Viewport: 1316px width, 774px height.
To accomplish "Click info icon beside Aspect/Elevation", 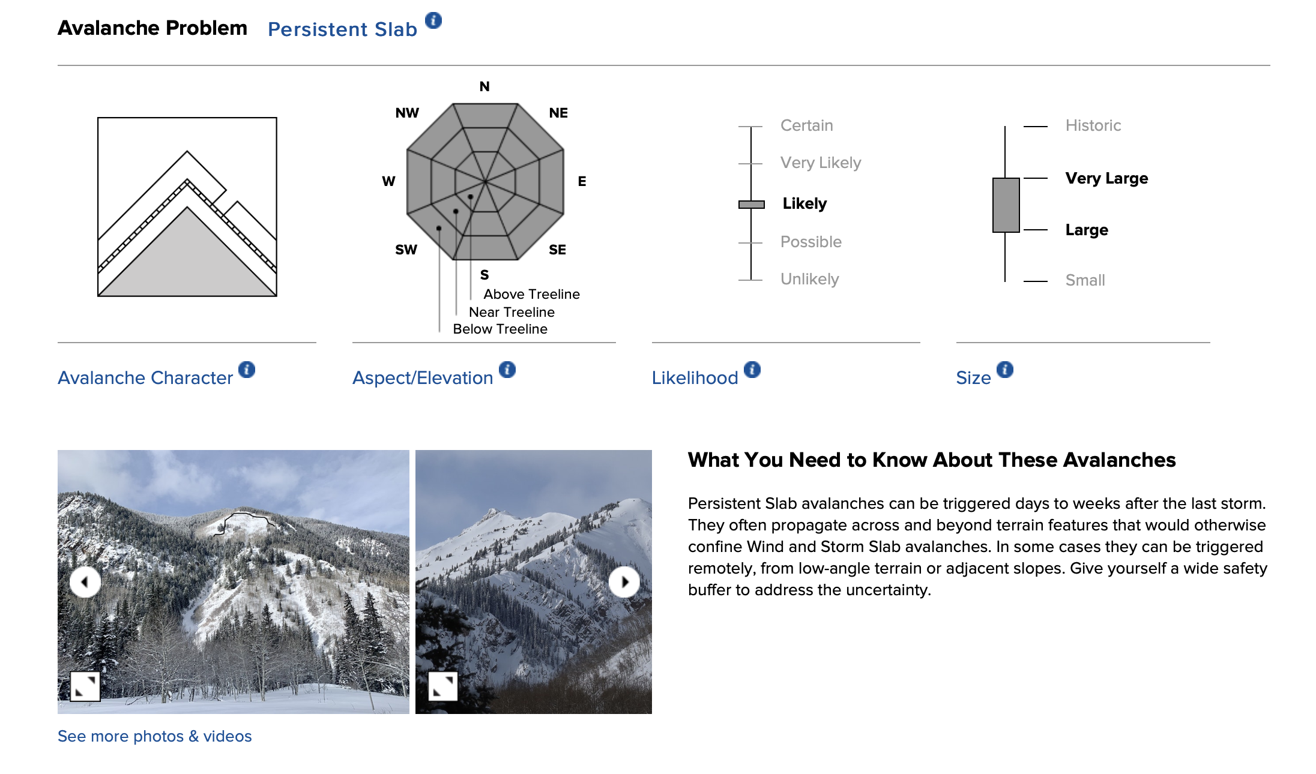I will (507, 370).
